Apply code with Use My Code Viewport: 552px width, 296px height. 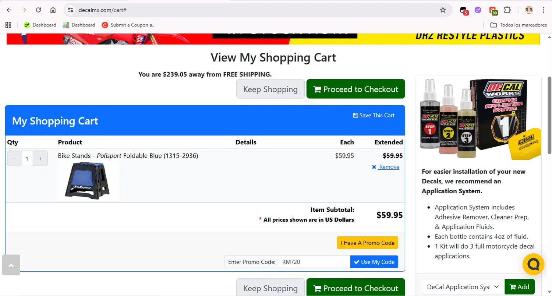point(374,262)
